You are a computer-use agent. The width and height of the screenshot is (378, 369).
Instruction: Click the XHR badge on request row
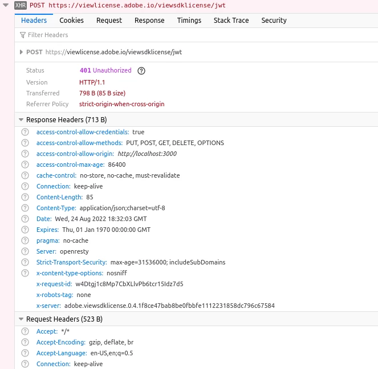21,5
